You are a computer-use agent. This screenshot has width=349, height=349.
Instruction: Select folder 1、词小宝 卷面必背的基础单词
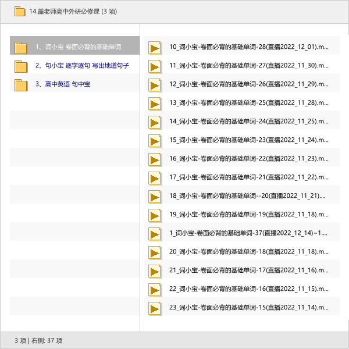(x=78, y=47)
